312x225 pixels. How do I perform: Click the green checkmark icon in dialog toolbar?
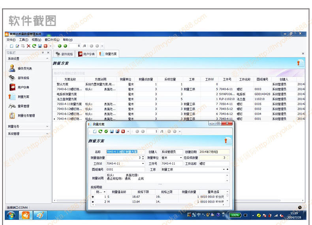(x=106, y=131)
